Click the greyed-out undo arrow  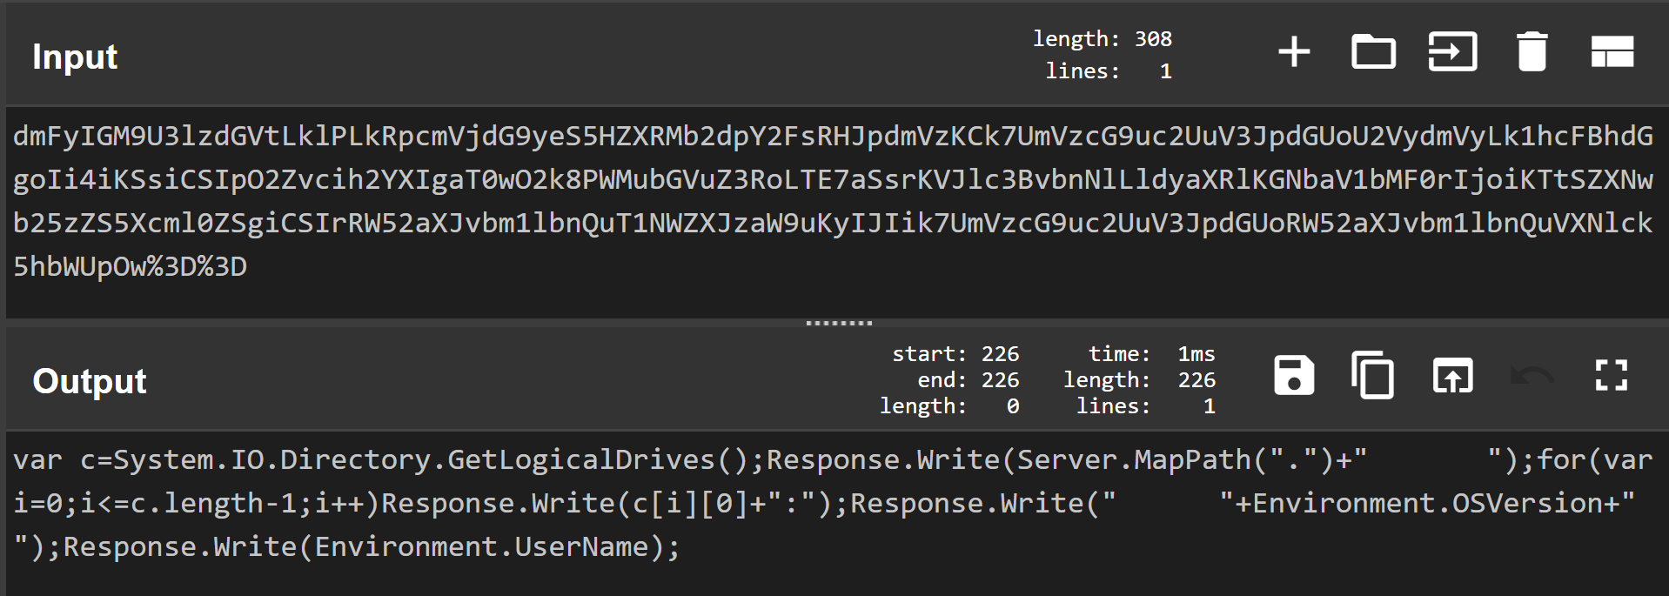click(1532, 377)
